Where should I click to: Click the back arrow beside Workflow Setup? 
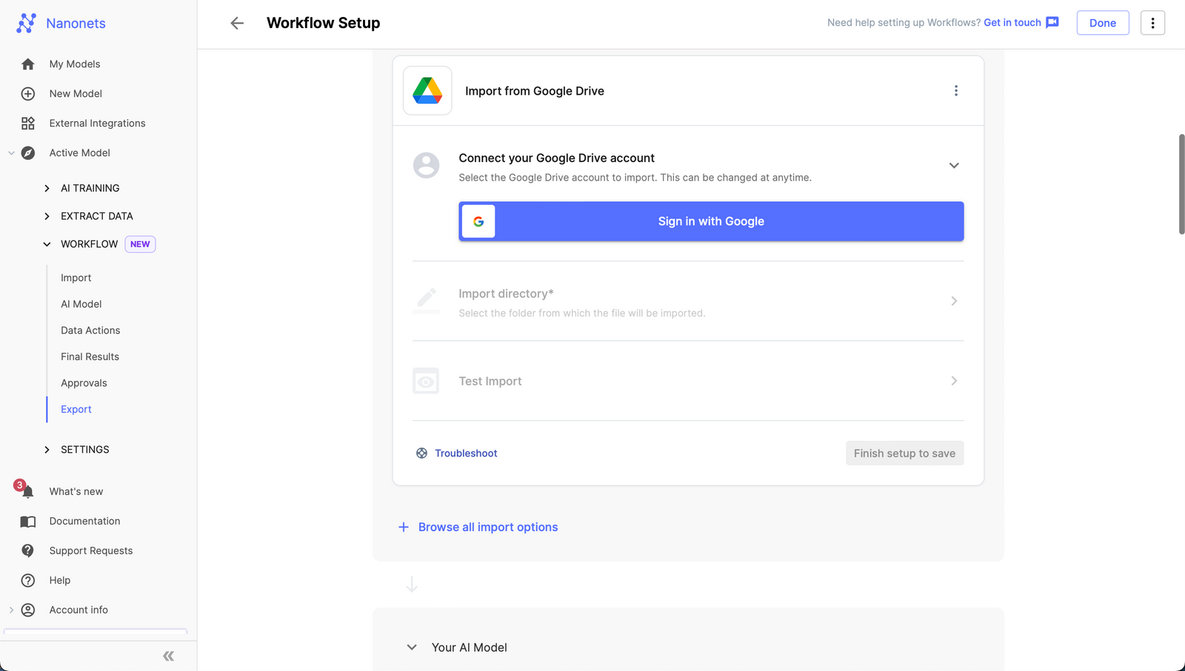[x=237, y=23]
